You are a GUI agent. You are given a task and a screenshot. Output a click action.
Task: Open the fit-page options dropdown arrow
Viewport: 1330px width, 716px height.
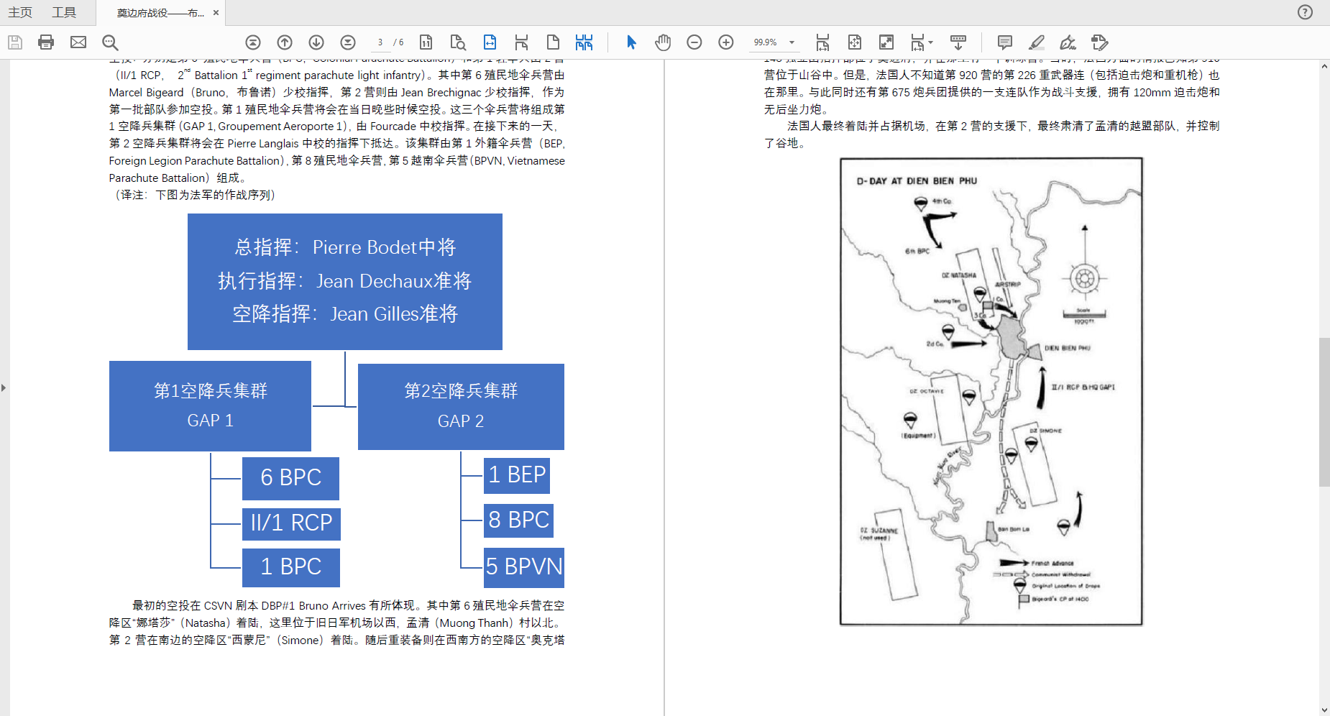pyautogui.click(x=930, y=42)
